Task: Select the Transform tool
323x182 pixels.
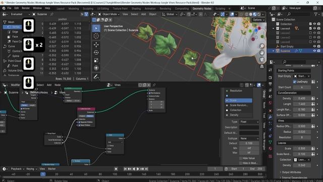Action: pyautogui.click(x=96, y=68)
